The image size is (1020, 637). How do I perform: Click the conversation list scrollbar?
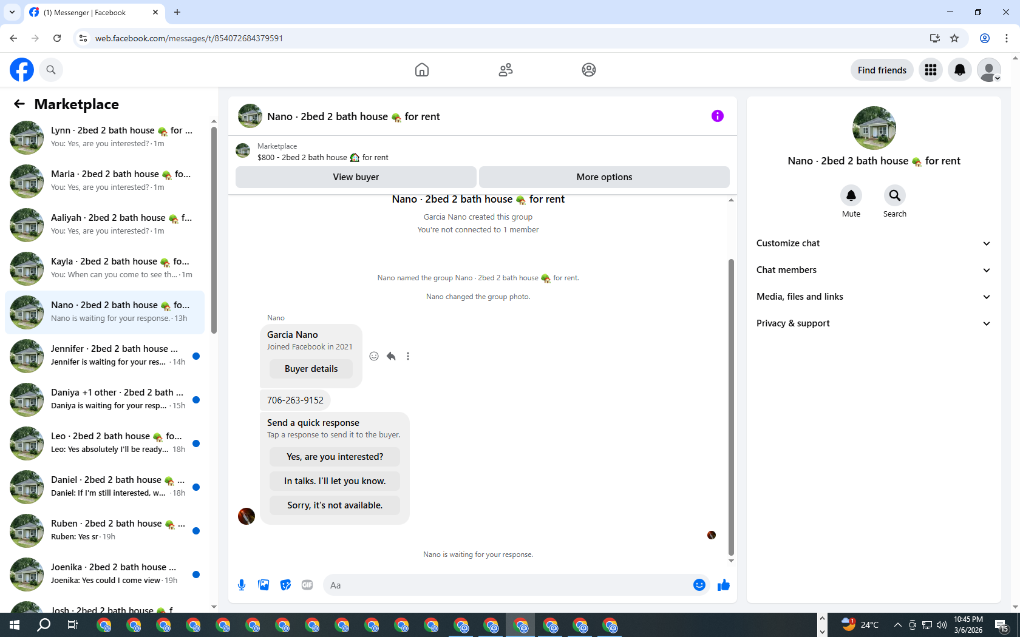[x=214, y=229]
